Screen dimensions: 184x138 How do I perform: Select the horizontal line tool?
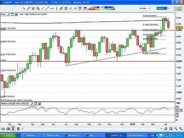pyautogui.click(x=52, y=8)
